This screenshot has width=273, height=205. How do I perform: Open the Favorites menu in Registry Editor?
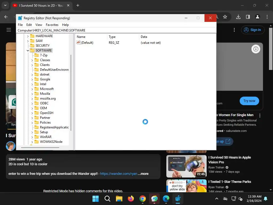52,25
